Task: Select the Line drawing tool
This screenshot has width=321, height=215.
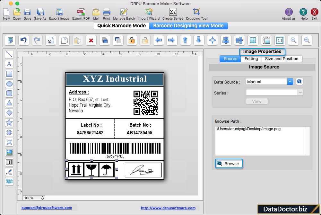Action: 9,54
